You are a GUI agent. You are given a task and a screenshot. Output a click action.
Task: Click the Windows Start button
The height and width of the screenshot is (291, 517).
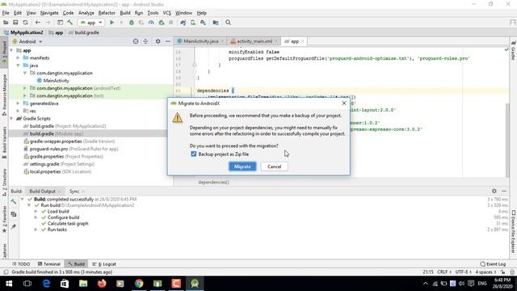click(x=9, y=284)
